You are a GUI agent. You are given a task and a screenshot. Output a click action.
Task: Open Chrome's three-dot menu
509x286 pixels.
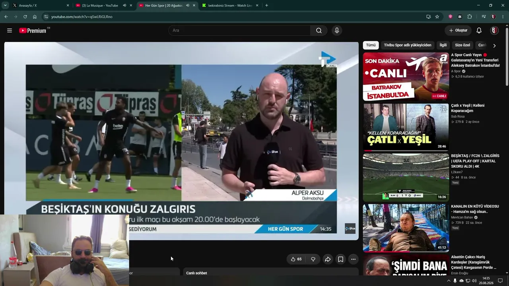(x=503, y=17)
